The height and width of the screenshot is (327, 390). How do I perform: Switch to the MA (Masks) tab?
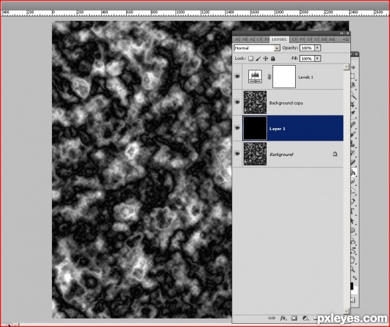tap(331, 40)
